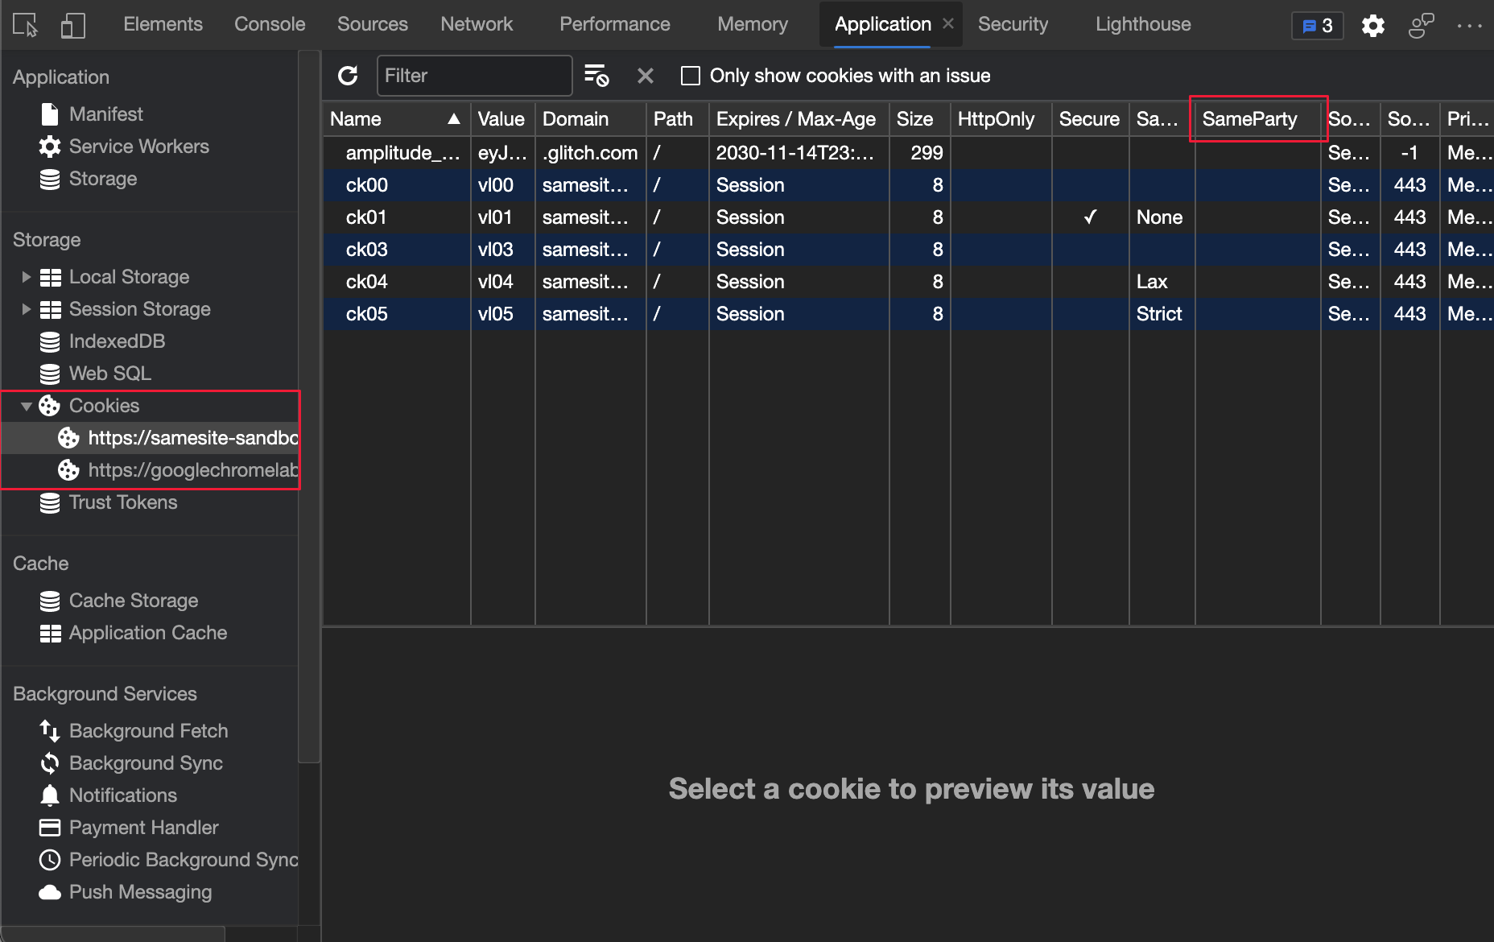Open the more options menu

tap(1471, 25)
